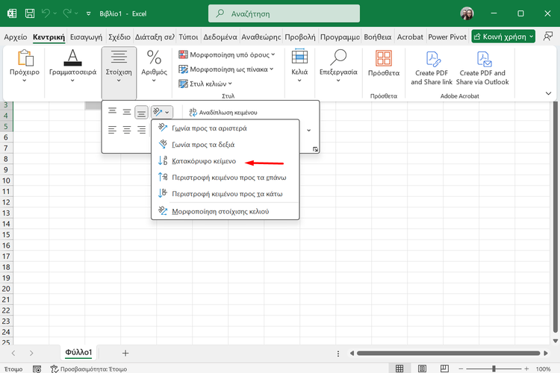The height and width of the screenshot is (373, 560).
Task: Click the middle align icon
Action: click(127, 112)
